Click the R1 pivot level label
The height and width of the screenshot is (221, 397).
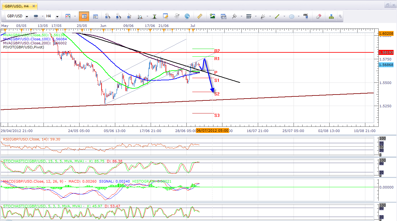(217, 59)
